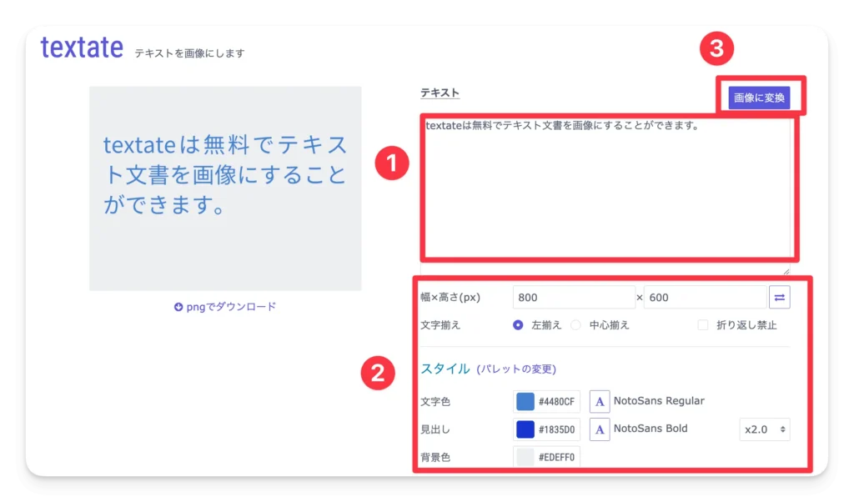The image size is (854, 502).
Task: Select the 中心揃え alignment option
Action: pos(575,325)
